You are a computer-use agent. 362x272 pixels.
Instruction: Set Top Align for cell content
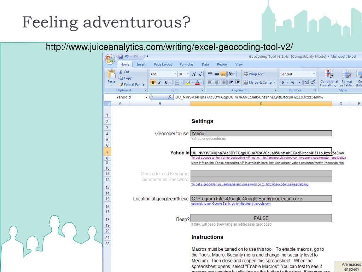click(x=210, y=74)
